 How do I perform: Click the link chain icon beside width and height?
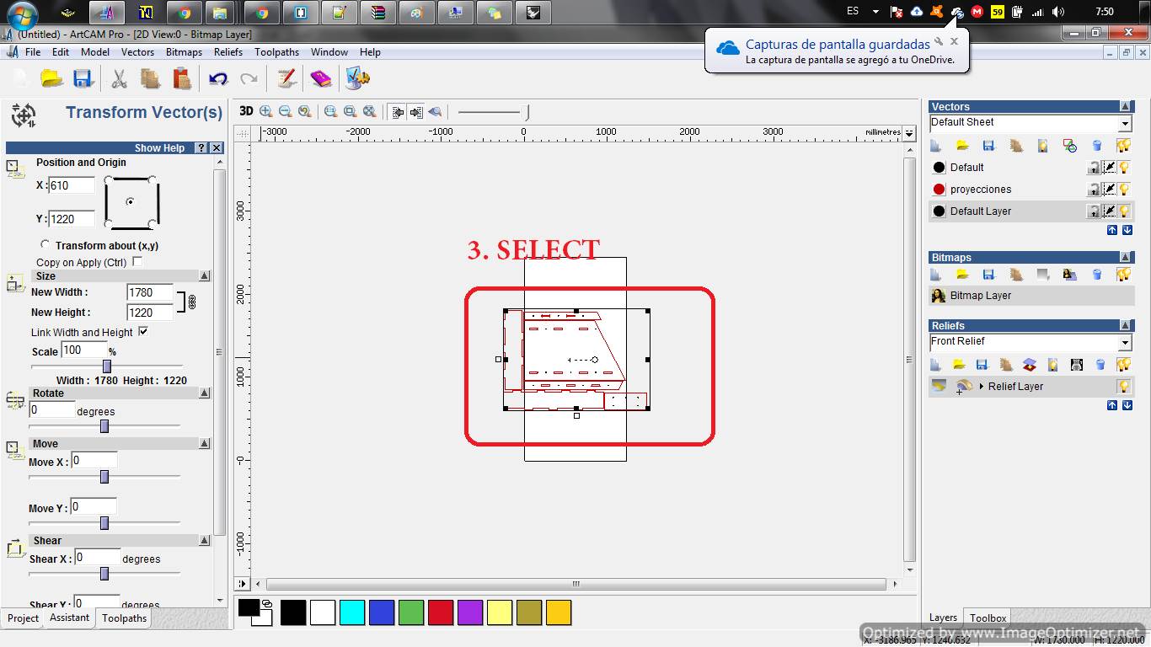tap(192, 302)
